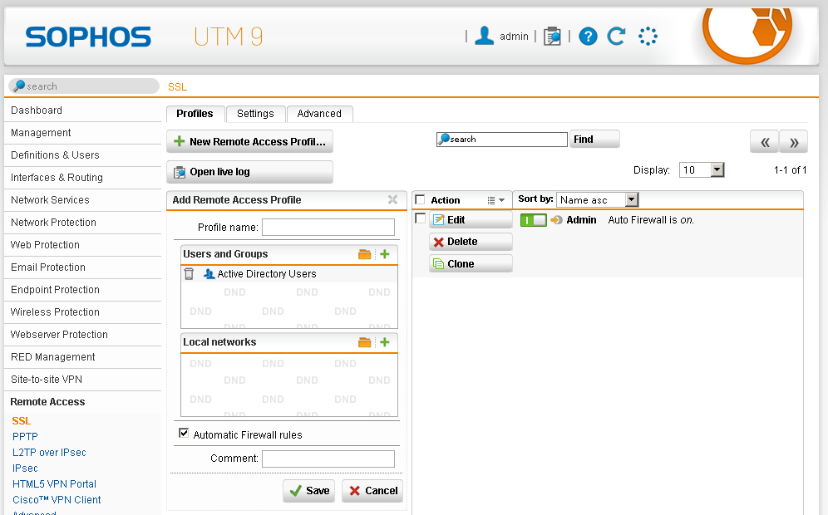Click the Find button
The image size is (828, 515).
pyautogui.click(x=594, y=140)
